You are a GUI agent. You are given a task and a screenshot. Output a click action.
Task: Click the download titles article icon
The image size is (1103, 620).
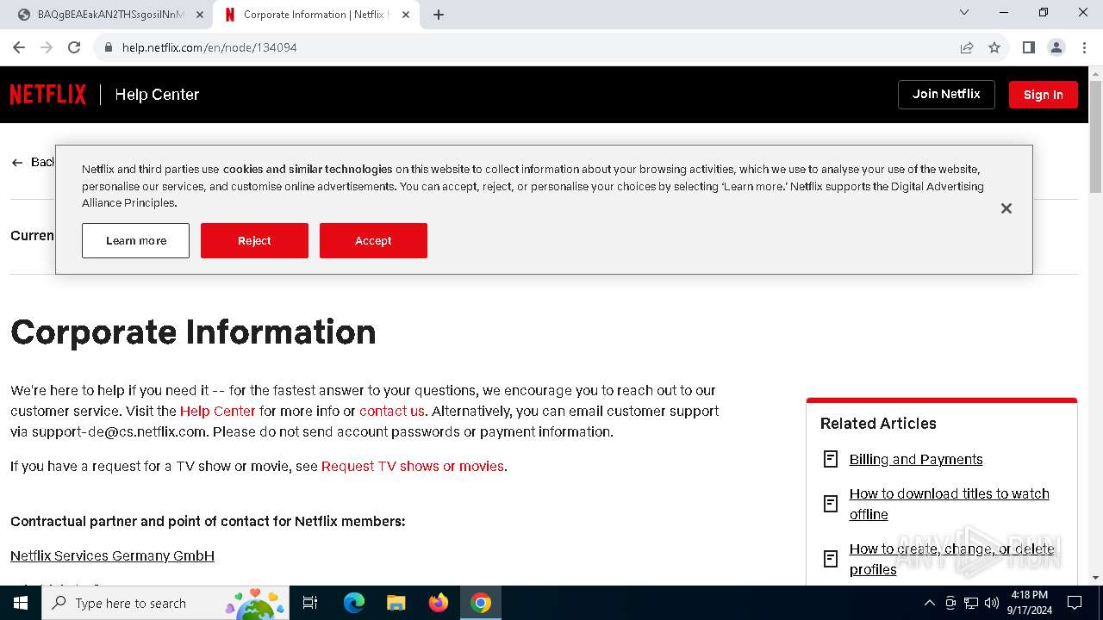click(831, 504)
